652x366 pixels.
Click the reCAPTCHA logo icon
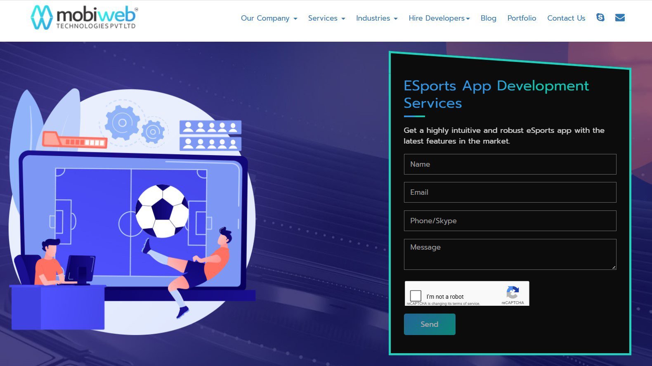[x=513, y=293]
